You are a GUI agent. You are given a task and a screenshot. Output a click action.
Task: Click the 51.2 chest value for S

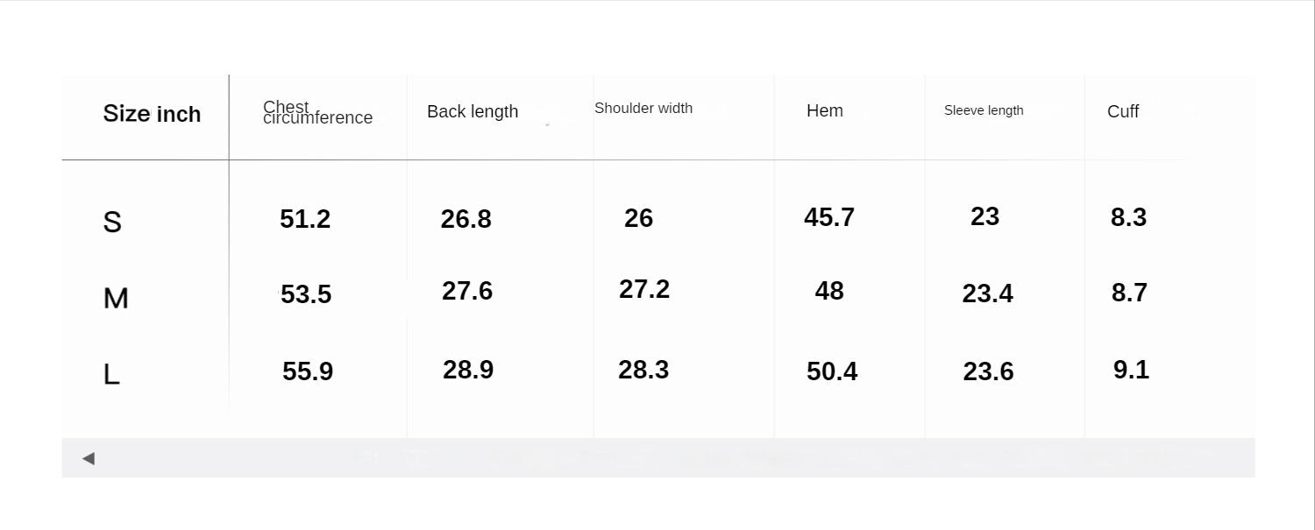[x=305, y=219]
